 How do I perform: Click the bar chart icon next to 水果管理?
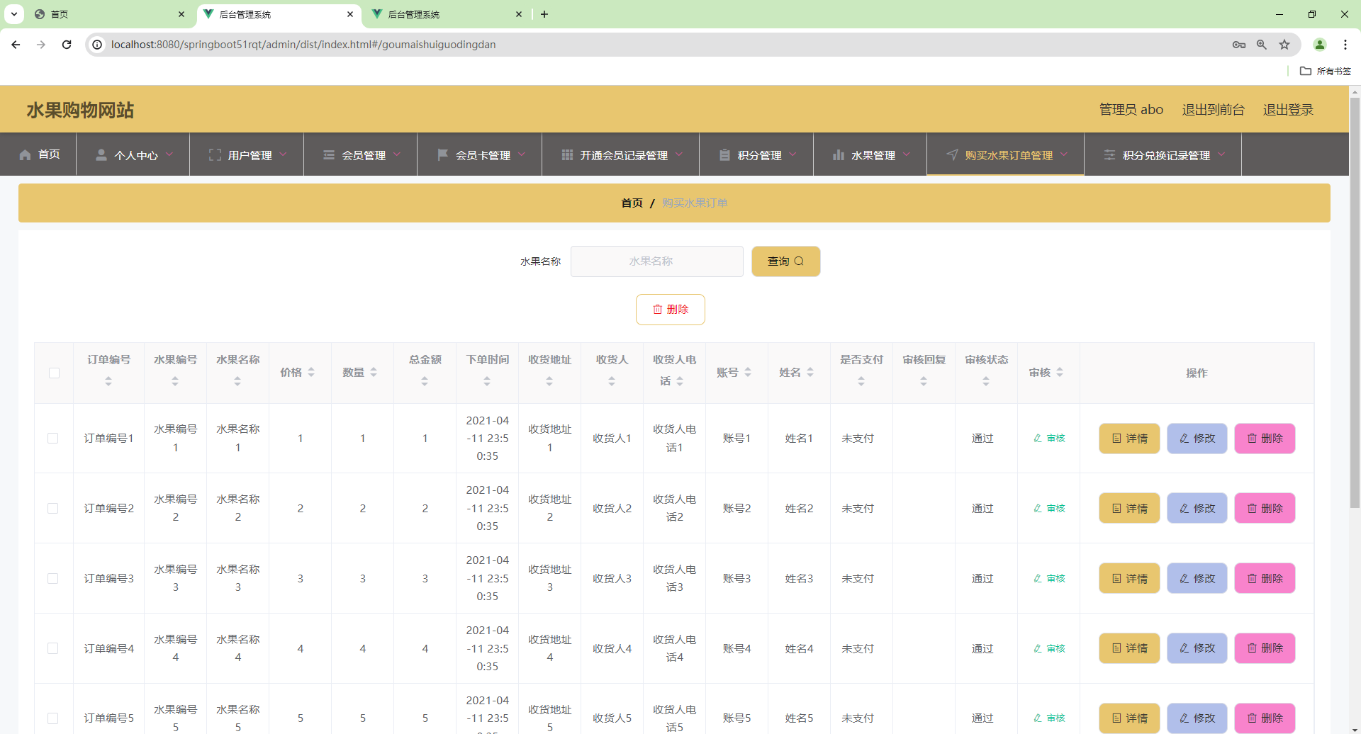pyautogui.click(x=839, y=154)
